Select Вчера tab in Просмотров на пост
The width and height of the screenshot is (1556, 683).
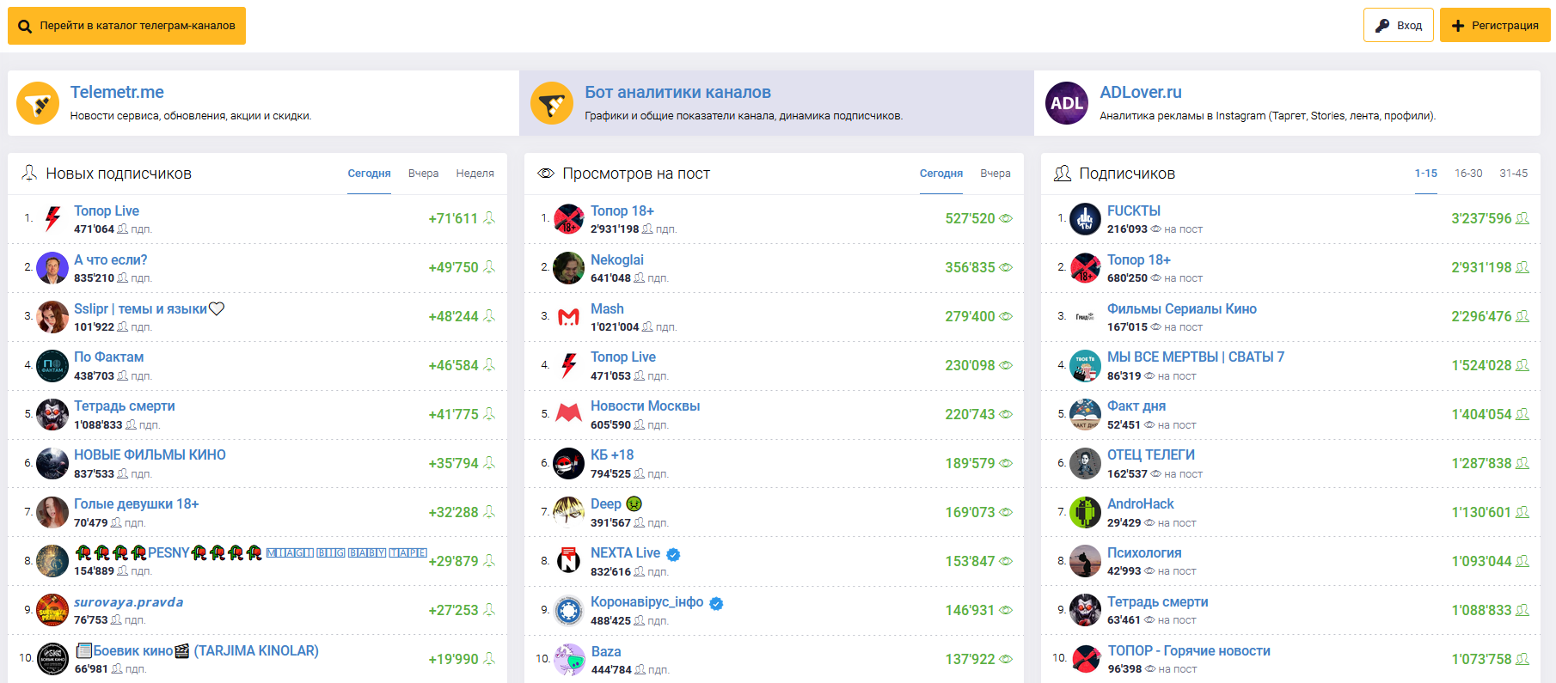995,174
